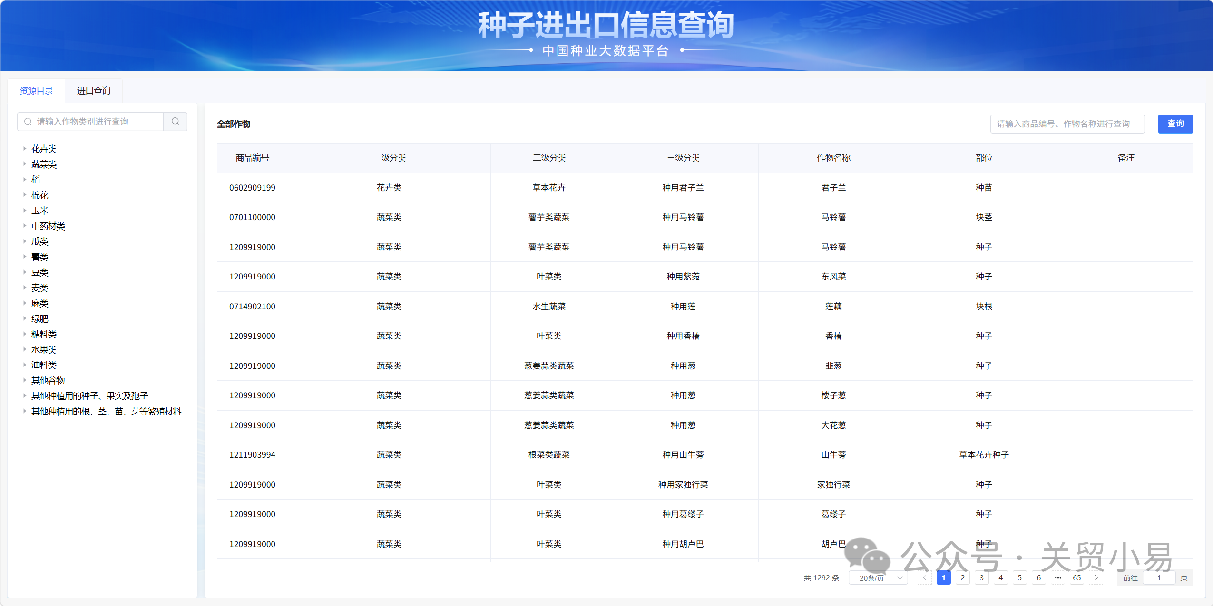Click next page arrow in pagination
This screenshot has height=606, width=1213.
click(1096, 578)
